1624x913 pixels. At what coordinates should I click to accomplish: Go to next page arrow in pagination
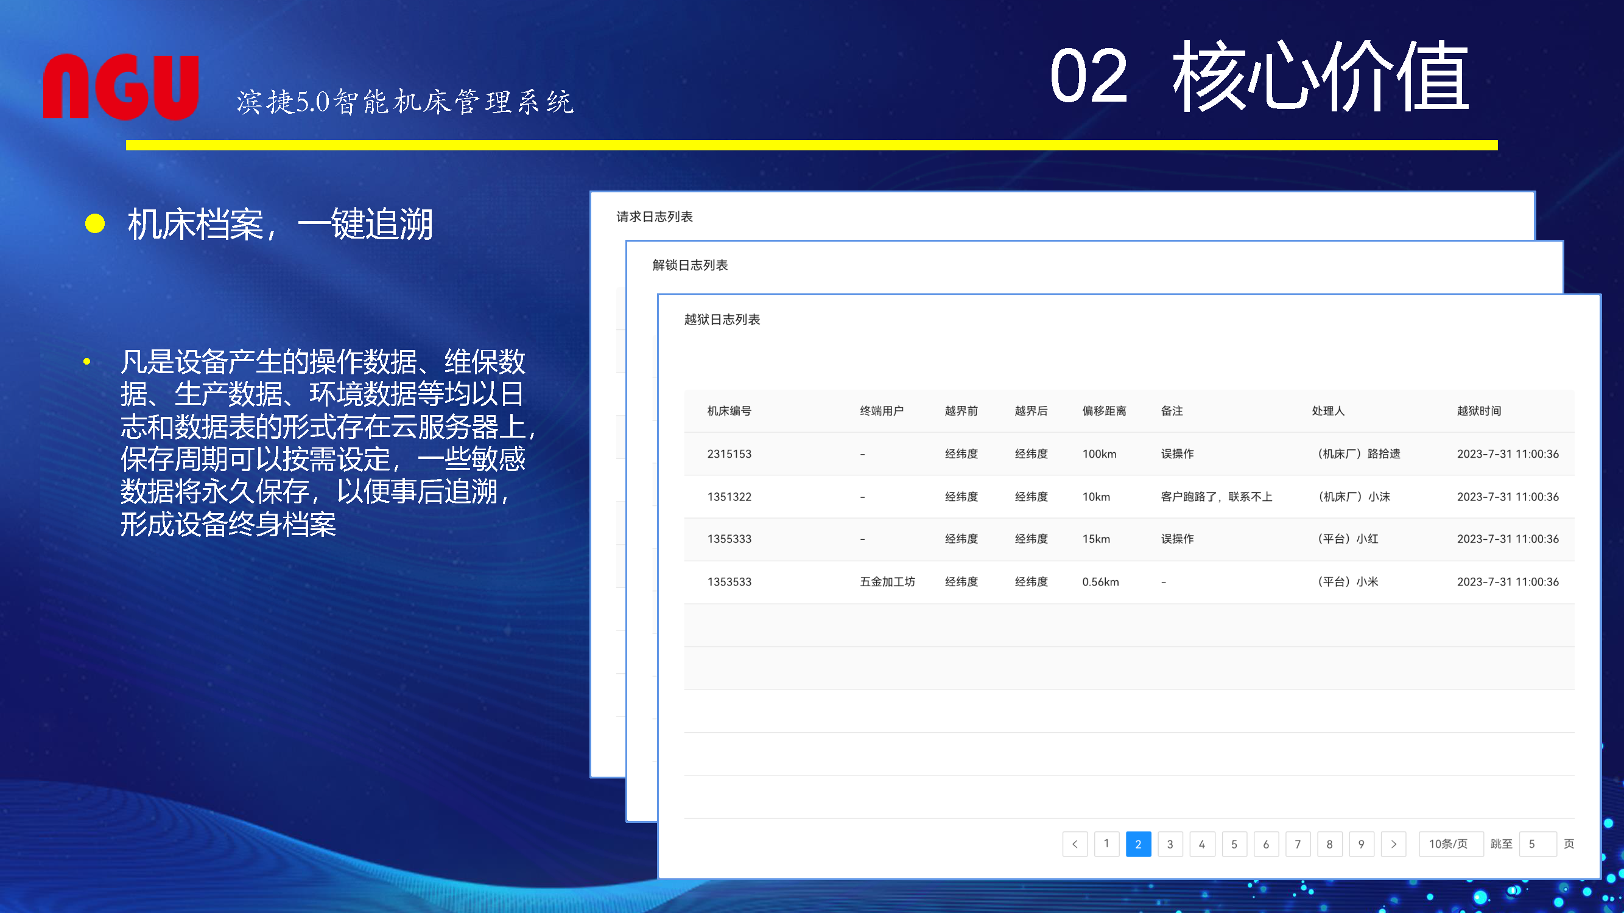click(1393, 844)
